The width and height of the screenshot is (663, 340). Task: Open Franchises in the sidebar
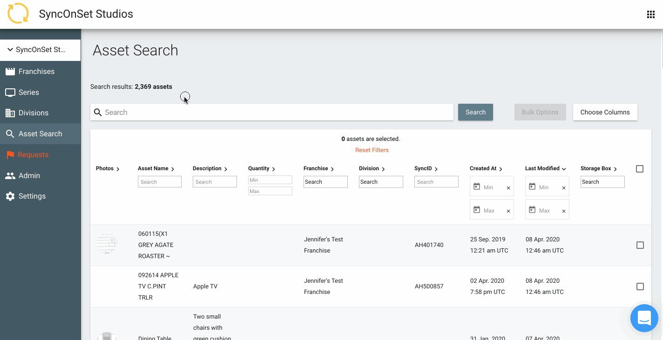pos(40,71)
